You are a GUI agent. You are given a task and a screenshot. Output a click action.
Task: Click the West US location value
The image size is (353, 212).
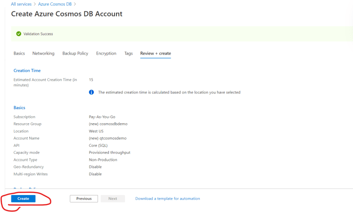pyautogui.click(x=96, y=131)
